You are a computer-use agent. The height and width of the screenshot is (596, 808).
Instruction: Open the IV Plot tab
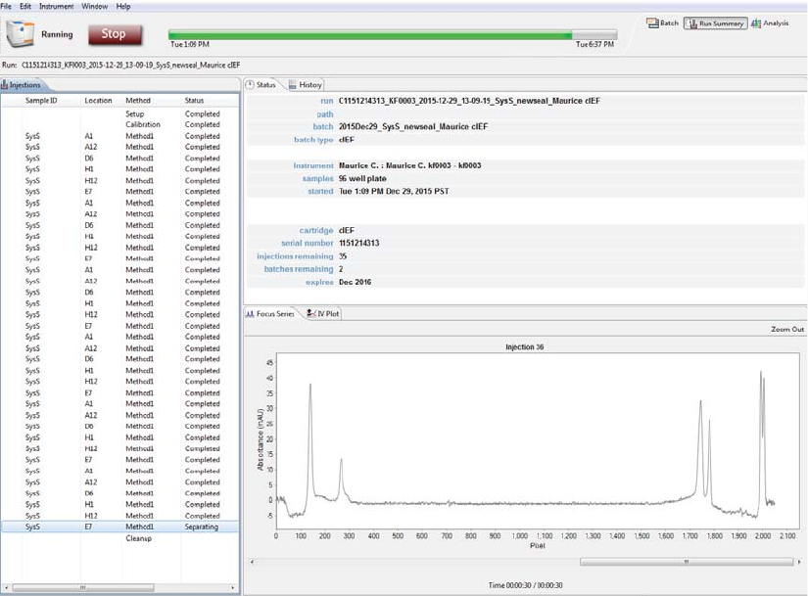coord(321,313)
